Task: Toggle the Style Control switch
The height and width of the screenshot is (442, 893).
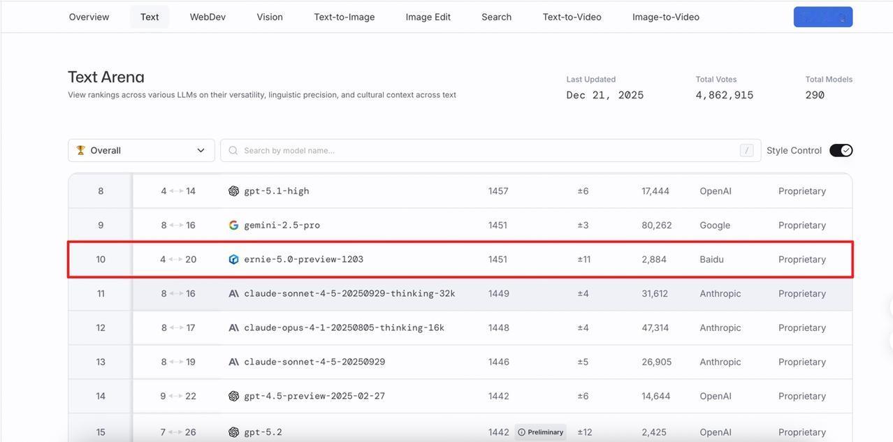Action: click(x=841, y=151)
